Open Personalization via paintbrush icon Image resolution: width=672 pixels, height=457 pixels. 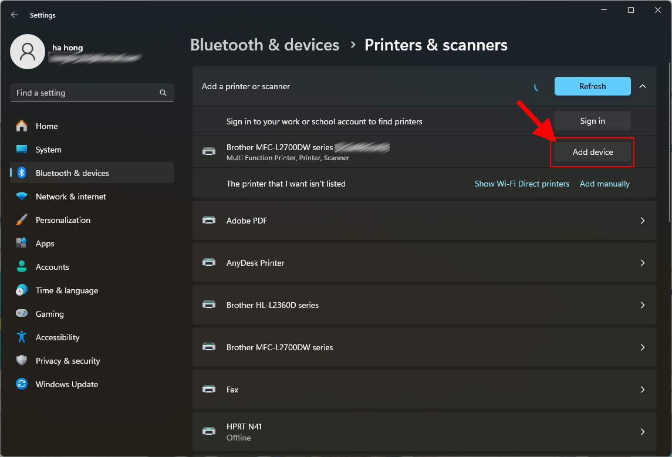pyautogui.click(x=22, y=220)
